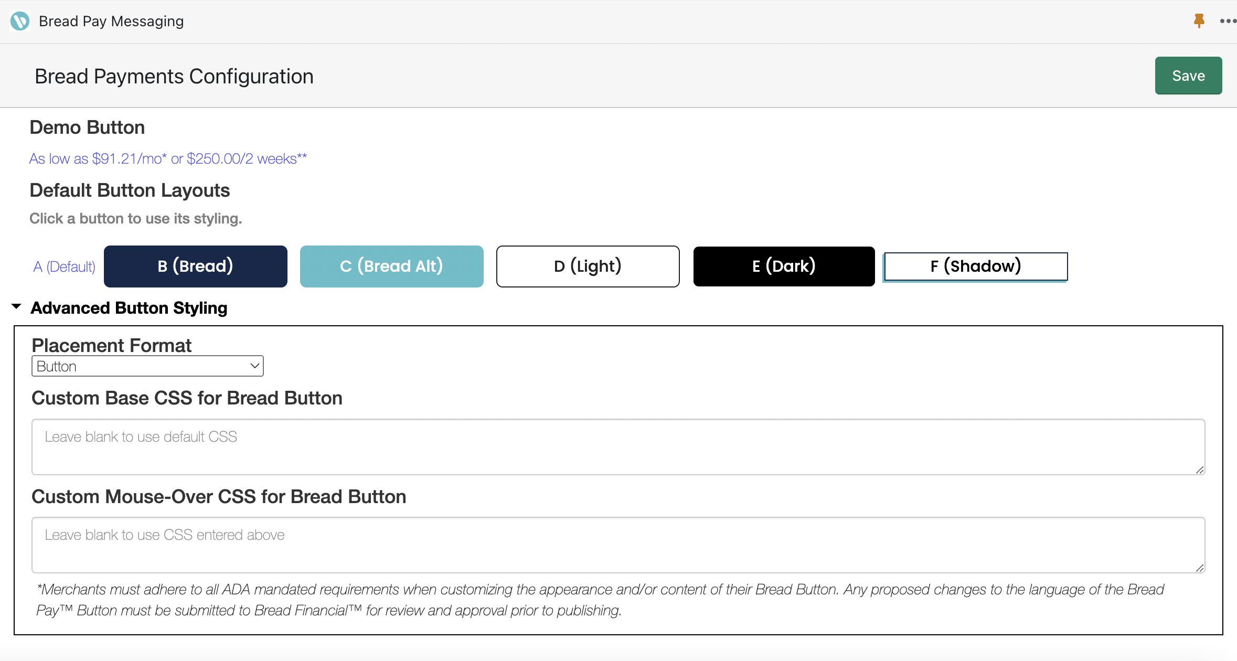
Task: Select the A (Default) button layout
Action: coord(64,266)
